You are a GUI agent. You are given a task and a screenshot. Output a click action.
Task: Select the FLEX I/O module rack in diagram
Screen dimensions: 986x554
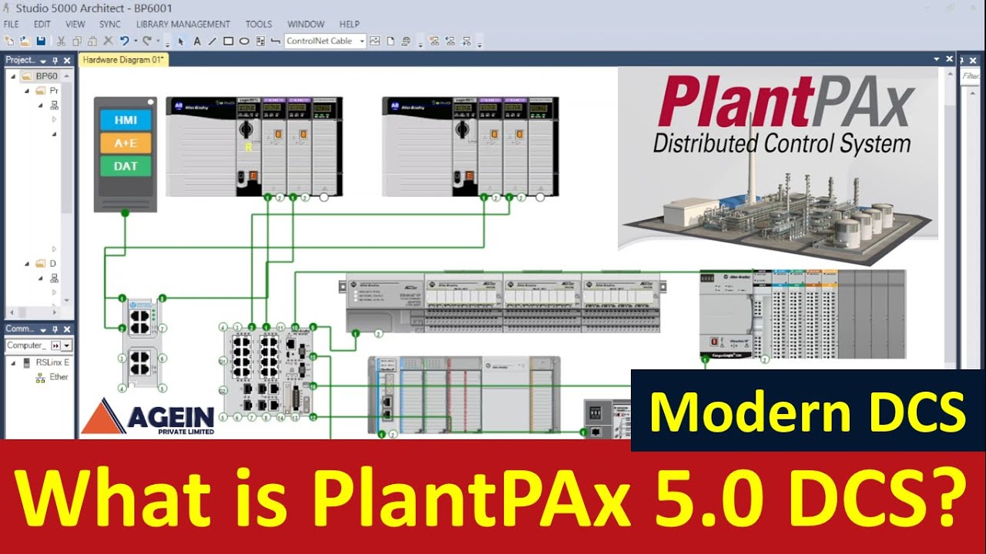click(502, 302)
